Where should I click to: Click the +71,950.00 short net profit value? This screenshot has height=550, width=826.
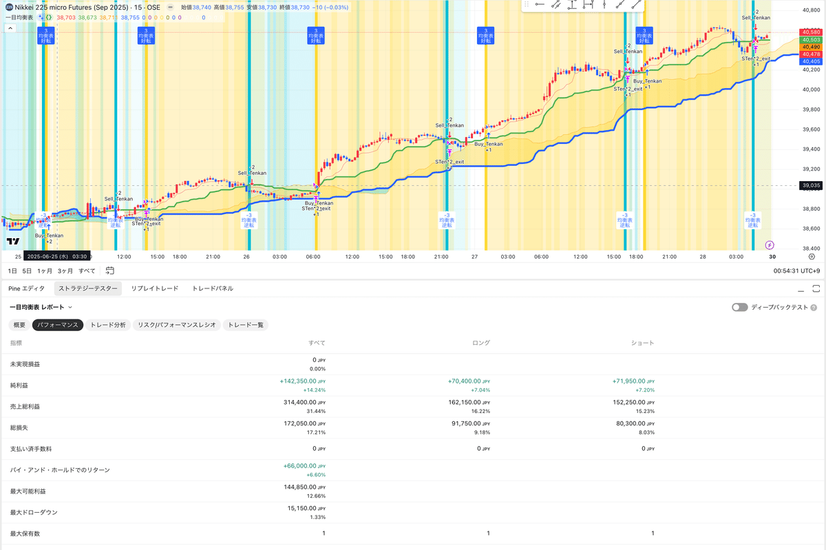[633, 381]
